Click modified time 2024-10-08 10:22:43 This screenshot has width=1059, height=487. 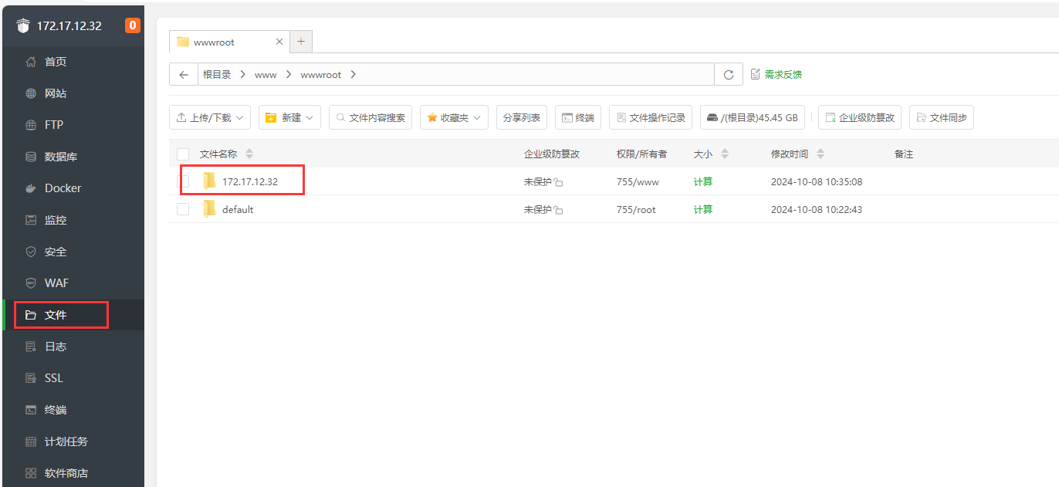pyautogui.click(x=817, y=209)
